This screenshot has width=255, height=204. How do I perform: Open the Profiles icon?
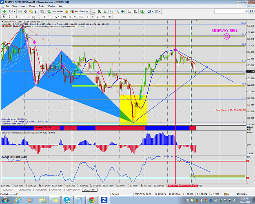pos(11,11)
